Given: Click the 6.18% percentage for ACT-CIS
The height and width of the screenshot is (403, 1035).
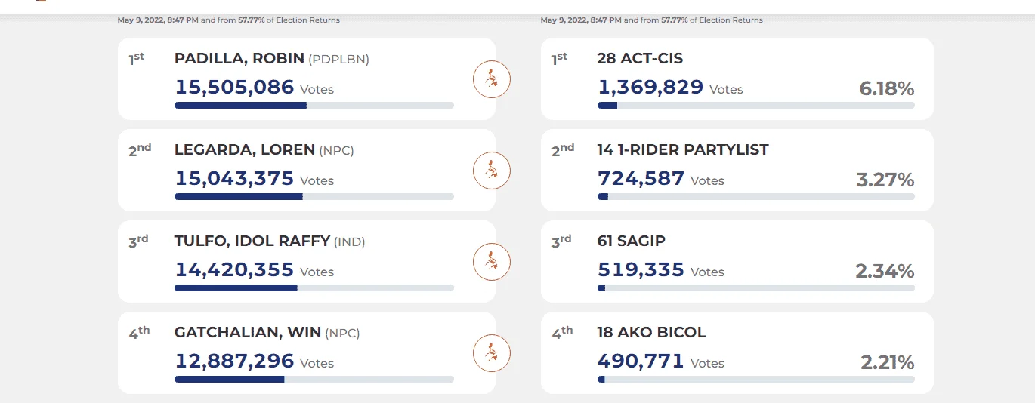Looking at the screenshot, I should (x=887, y=89).
